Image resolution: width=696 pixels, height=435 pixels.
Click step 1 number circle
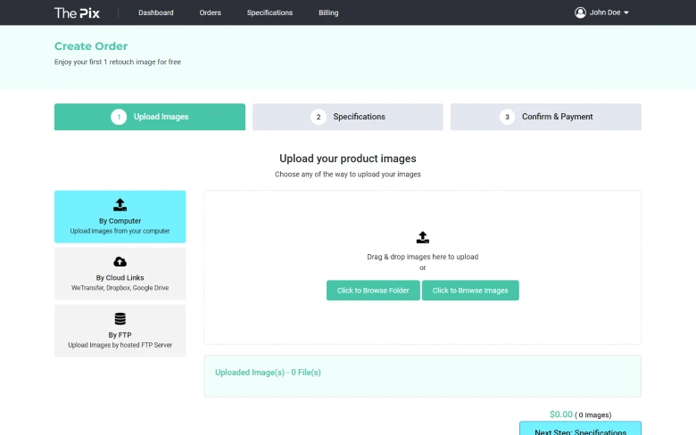[119, 117]
